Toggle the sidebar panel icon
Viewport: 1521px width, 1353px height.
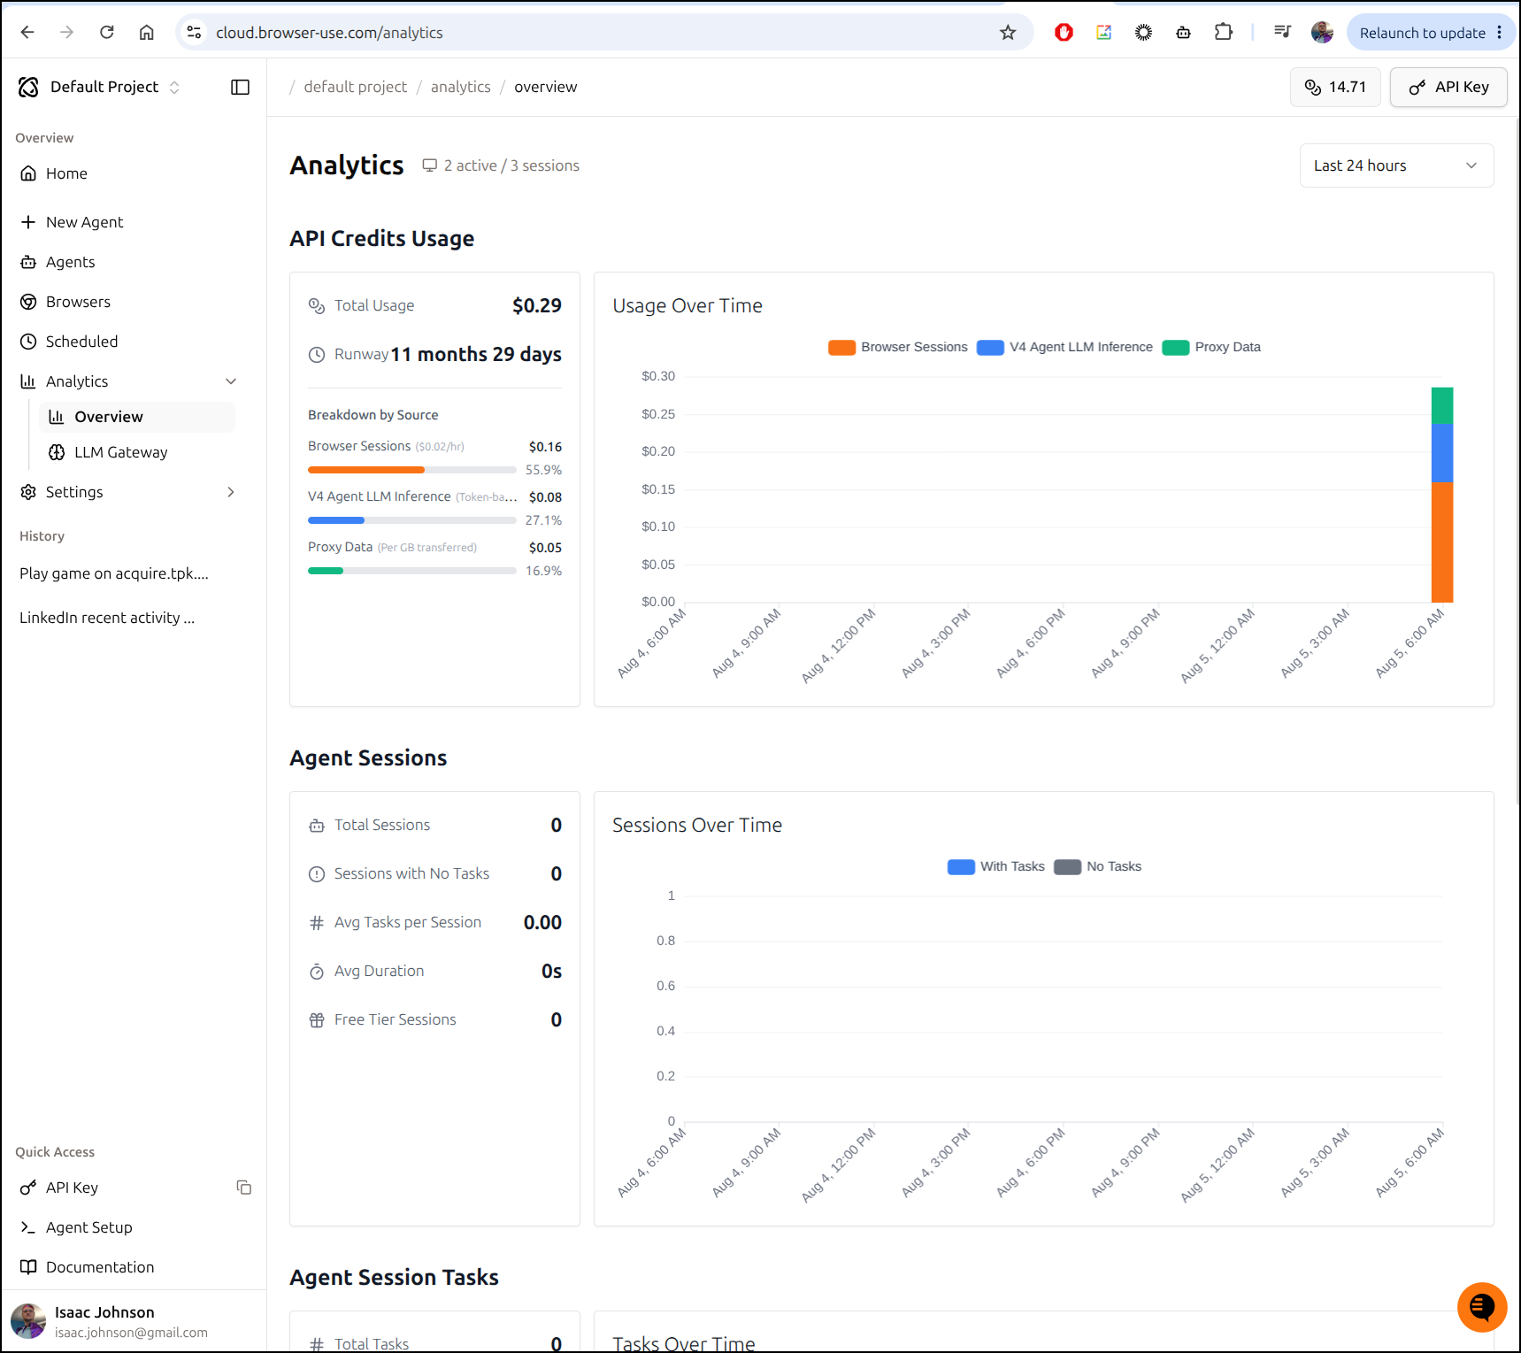tap(240, 87)
